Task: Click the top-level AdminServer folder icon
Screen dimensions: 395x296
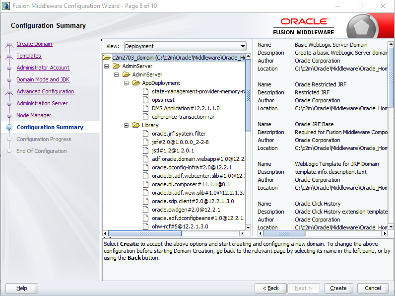Action: click(117, 66)
